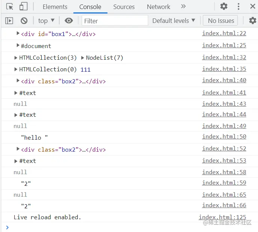
Task: Open console settings gear beside No Issues
Action: (253, 21)
